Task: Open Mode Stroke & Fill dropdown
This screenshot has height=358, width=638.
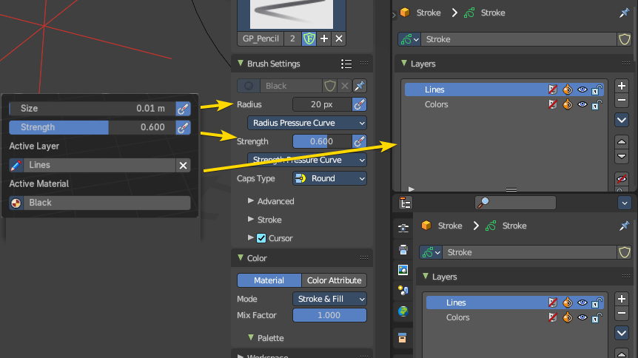Action: [x=329, y=299]
